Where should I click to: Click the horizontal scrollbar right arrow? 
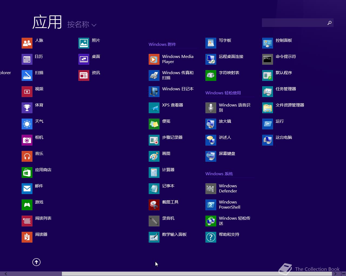pyautogui.click(x=335, y=274)
